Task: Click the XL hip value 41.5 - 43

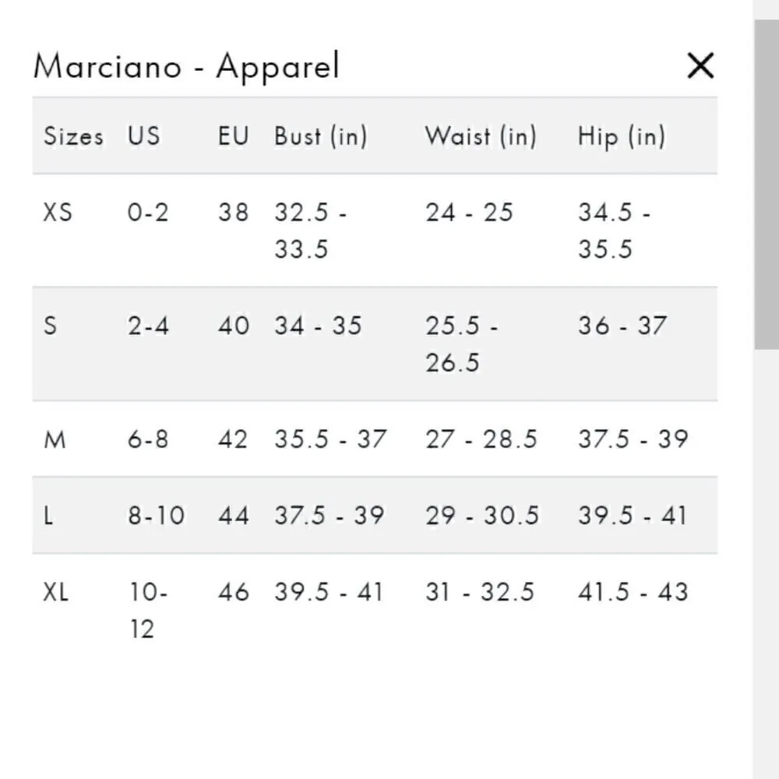Action: point(633,592)
